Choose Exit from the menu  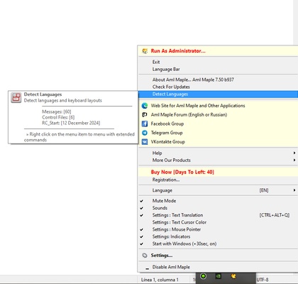(218, 62)
